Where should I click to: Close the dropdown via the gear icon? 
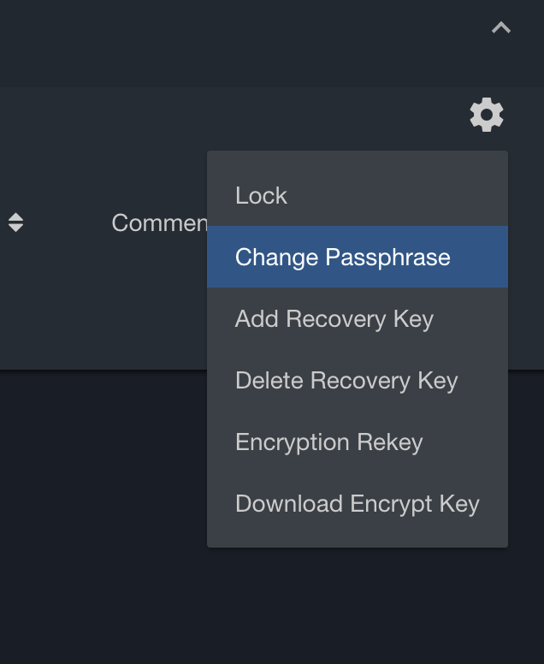[x=487, y=115]
